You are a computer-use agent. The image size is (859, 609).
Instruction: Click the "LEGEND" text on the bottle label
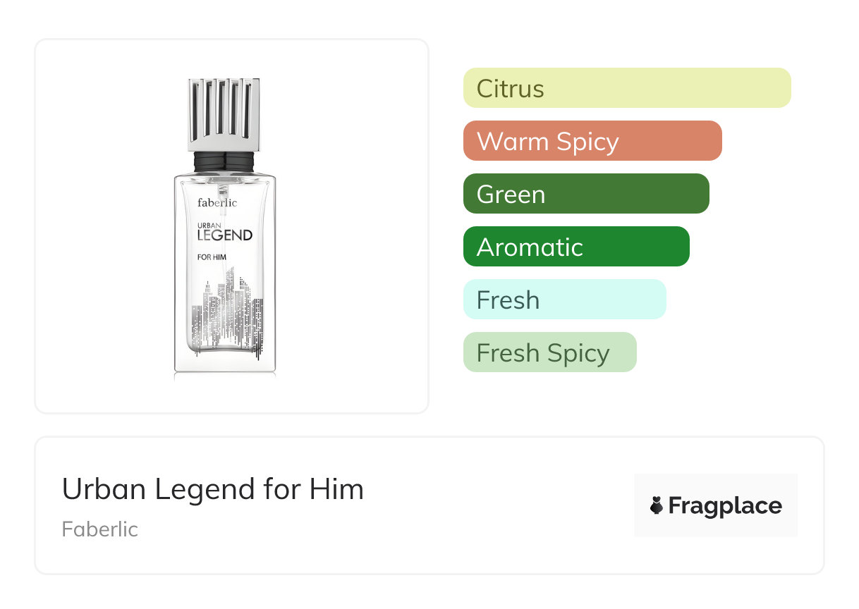(x=224, y=235)
